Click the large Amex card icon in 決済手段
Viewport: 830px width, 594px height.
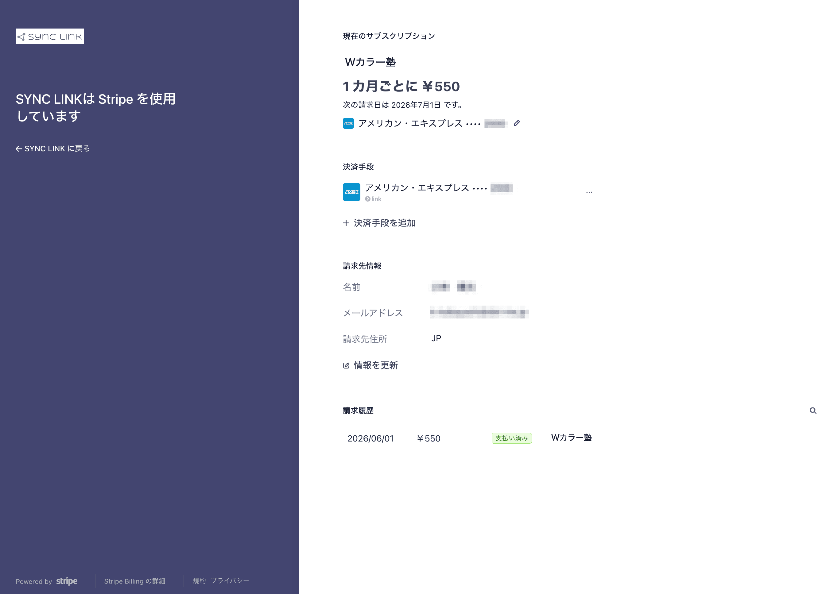pyautogui.click(x=351, y=192)
